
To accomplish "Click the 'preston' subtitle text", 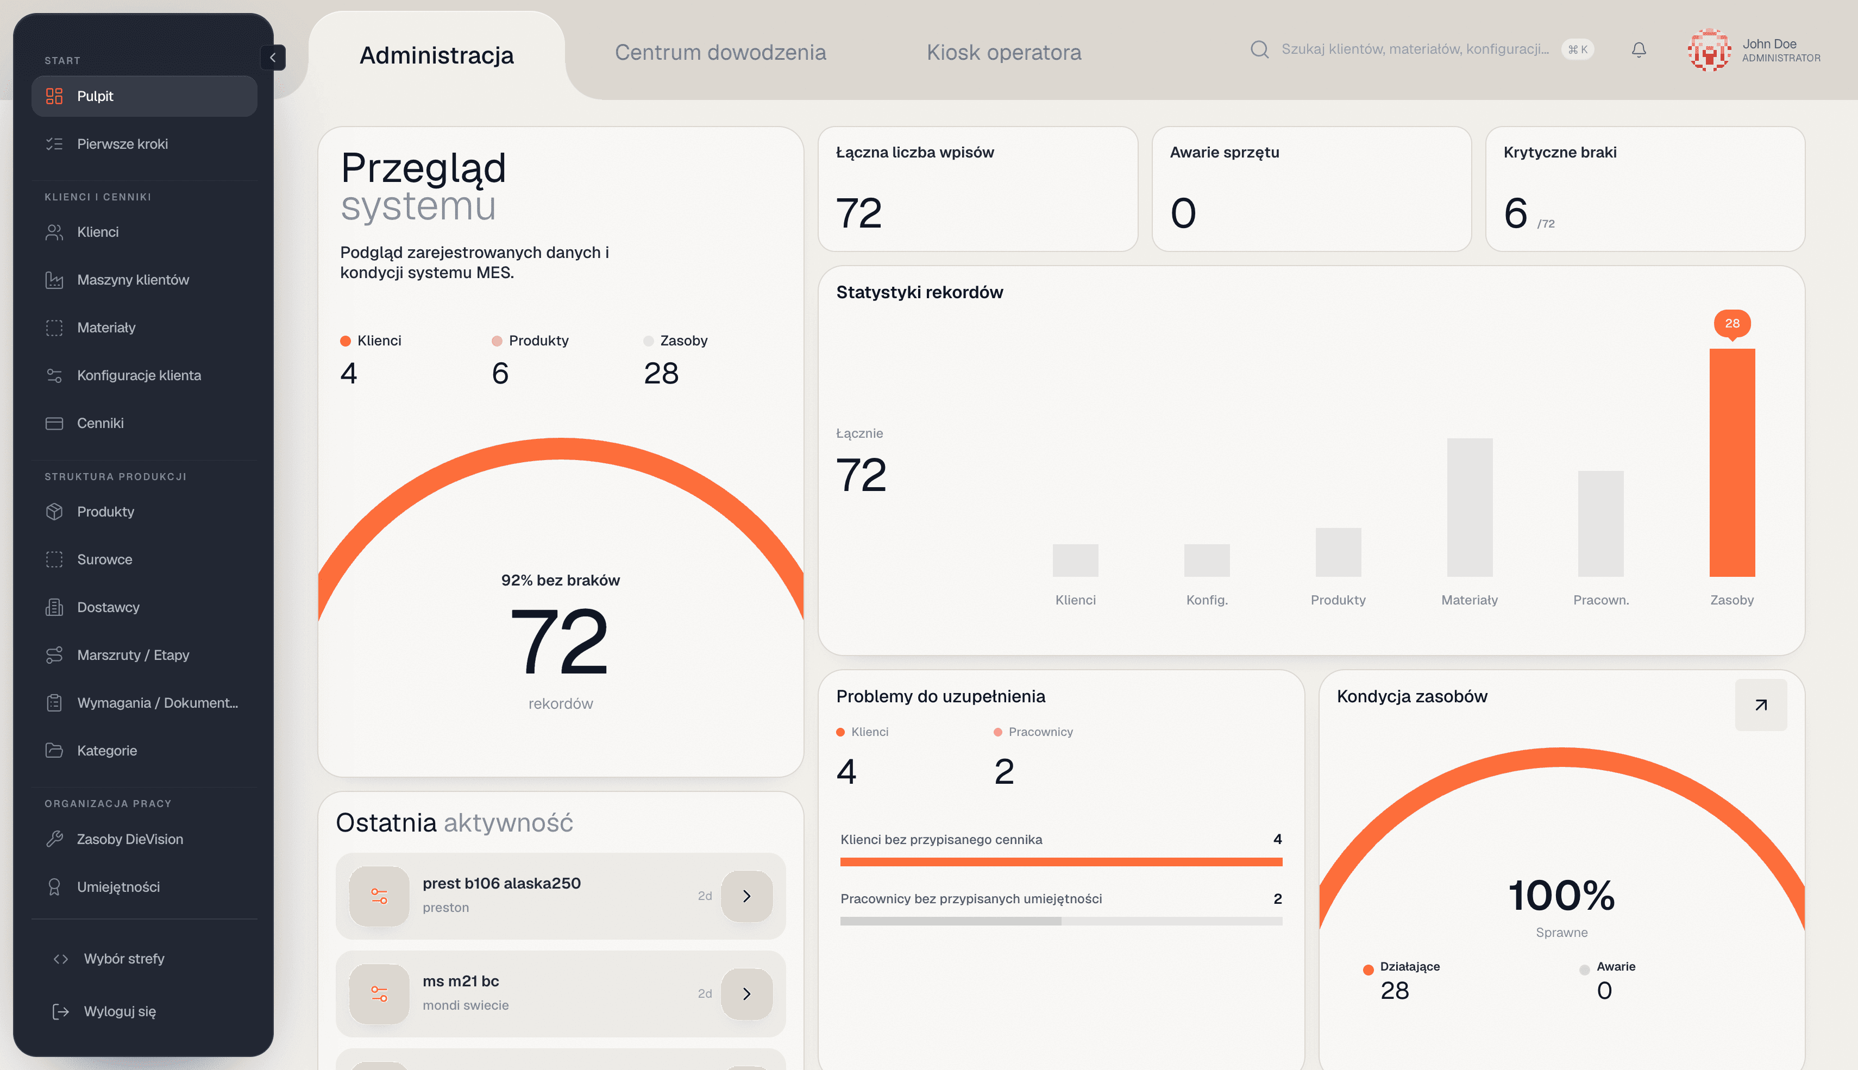I will [x=445, y=908].
